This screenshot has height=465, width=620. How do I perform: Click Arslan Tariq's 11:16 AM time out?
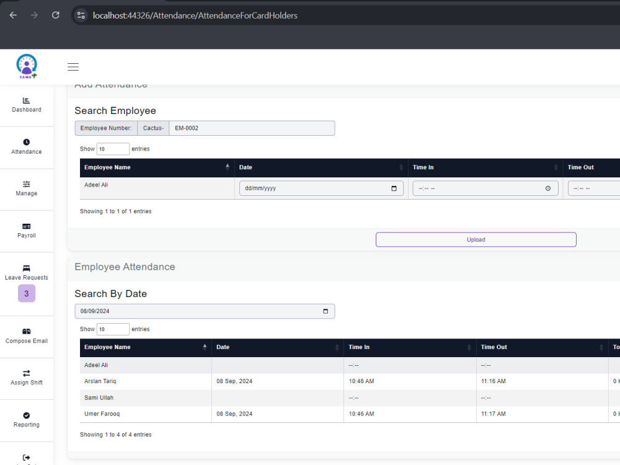pos(493,381)
